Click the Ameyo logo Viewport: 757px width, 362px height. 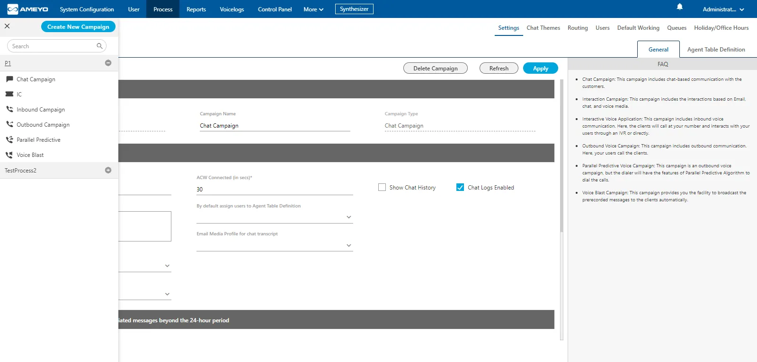coord(28,9)
